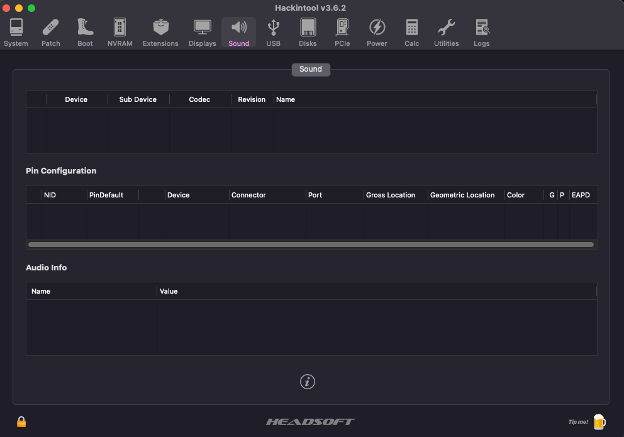This screenshot has width=624, height=437.
Task: Click the PinDefault column header
Action: pyautogui.click(x=106, y=195)
